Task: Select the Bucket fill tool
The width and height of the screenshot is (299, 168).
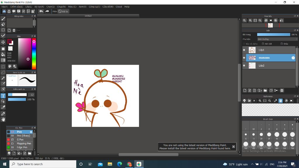Action: coord(3,55)
